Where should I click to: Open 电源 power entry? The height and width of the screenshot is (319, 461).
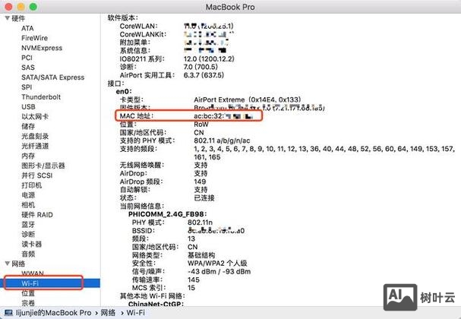pyautogui.click(x=28, y=195)
